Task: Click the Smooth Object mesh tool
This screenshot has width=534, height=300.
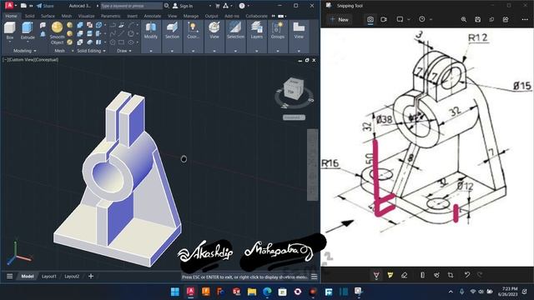Action: [x=57, y=33]
